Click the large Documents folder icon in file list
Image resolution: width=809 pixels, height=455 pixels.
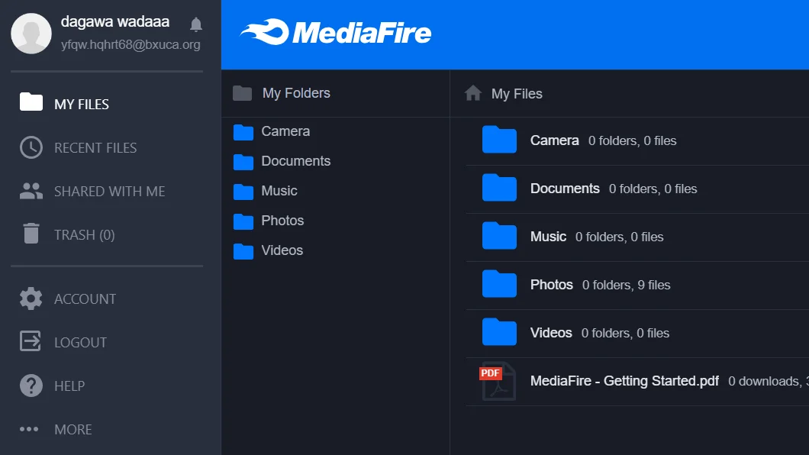coord(499,187)
